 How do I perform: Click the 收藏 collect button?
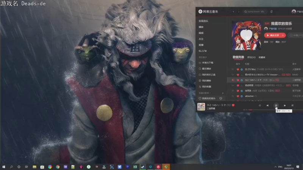point(296,35)
